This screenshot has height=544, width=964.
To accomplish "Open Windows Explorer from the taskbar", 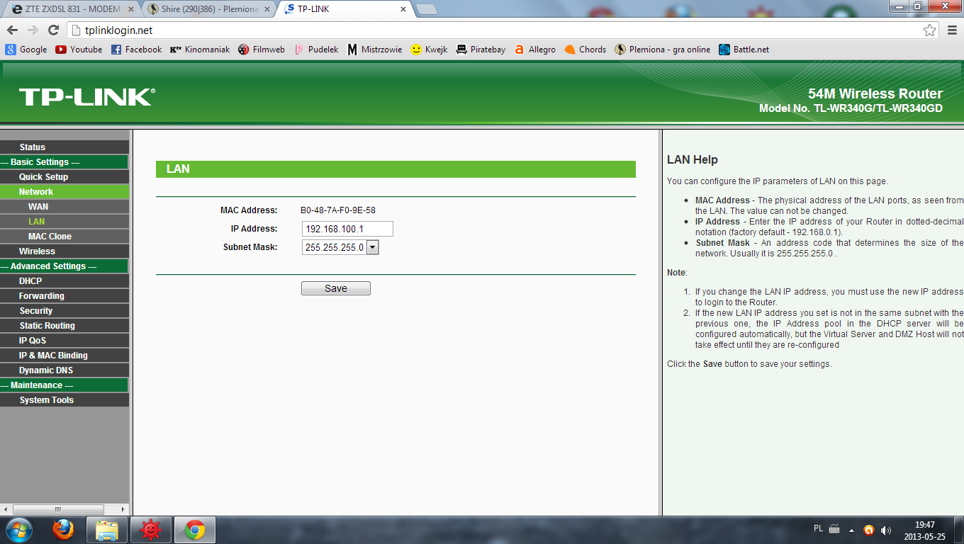I will coord(107,530).
